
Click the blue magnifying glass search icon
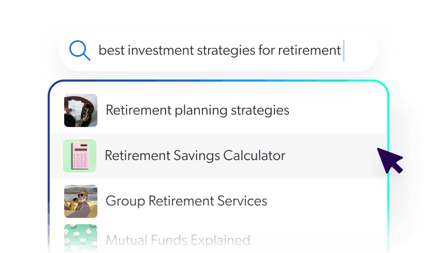80,51
